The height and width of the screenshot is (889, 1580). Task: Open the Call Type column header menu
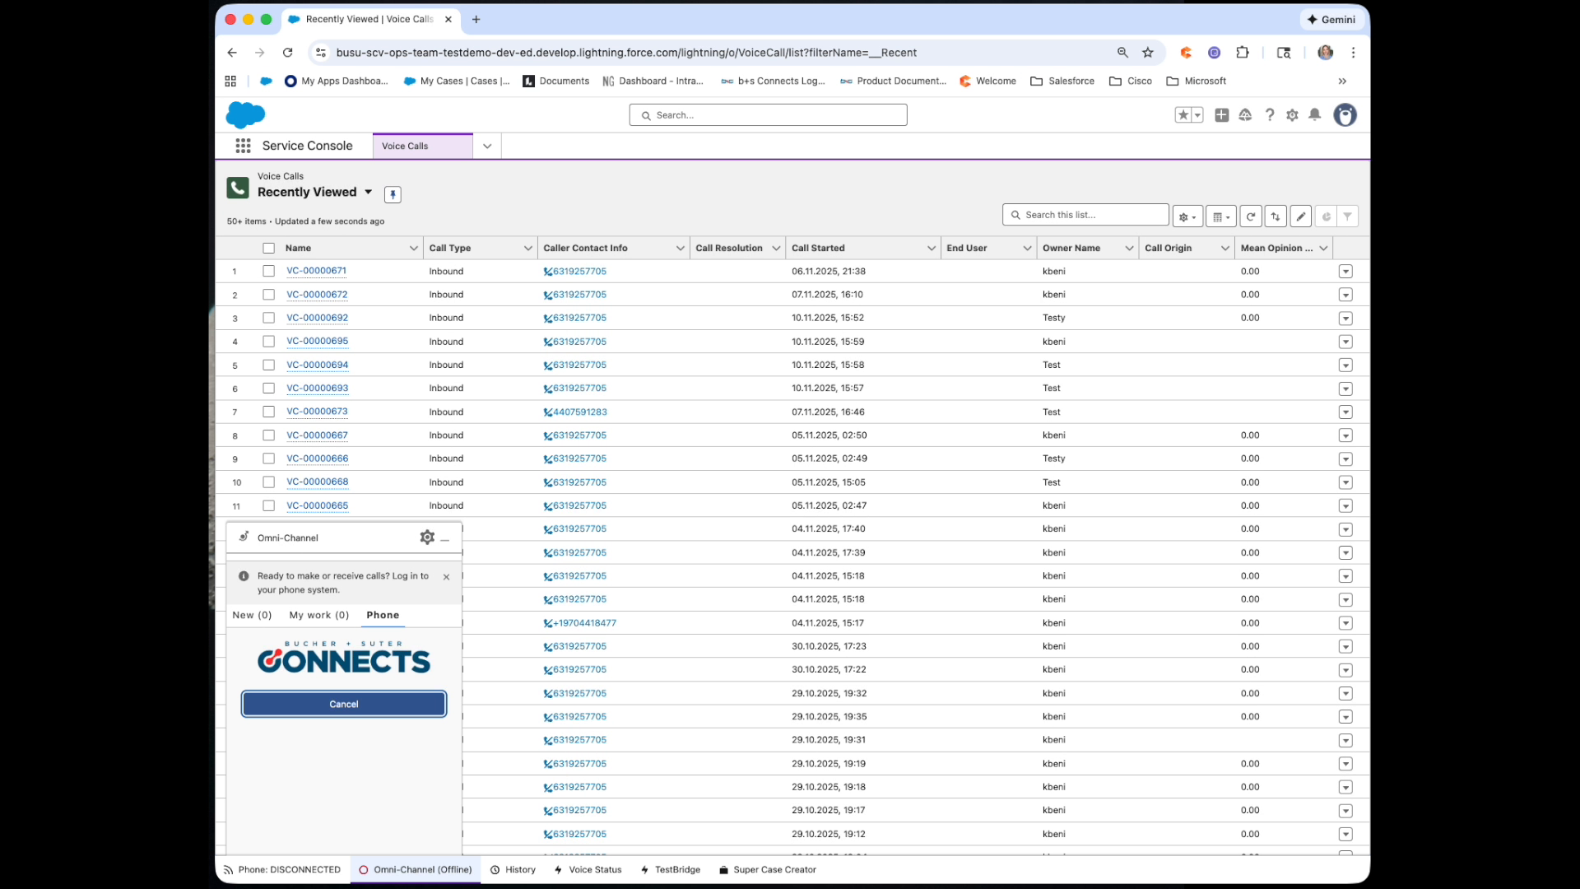(x=527, y=248)
